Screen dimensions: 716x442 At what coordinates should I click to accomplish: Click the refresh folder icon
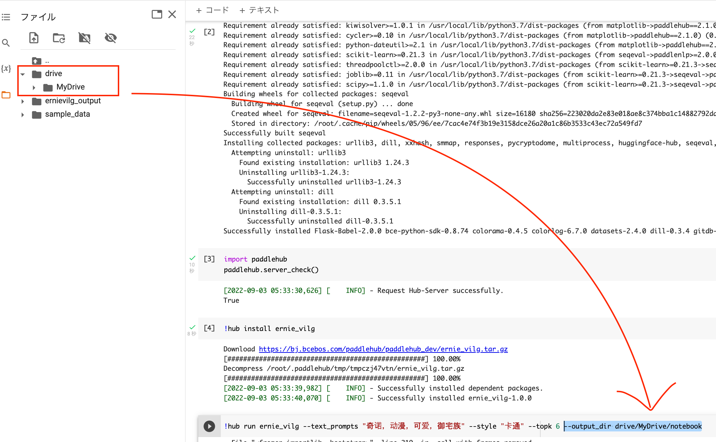pos(59,38)
